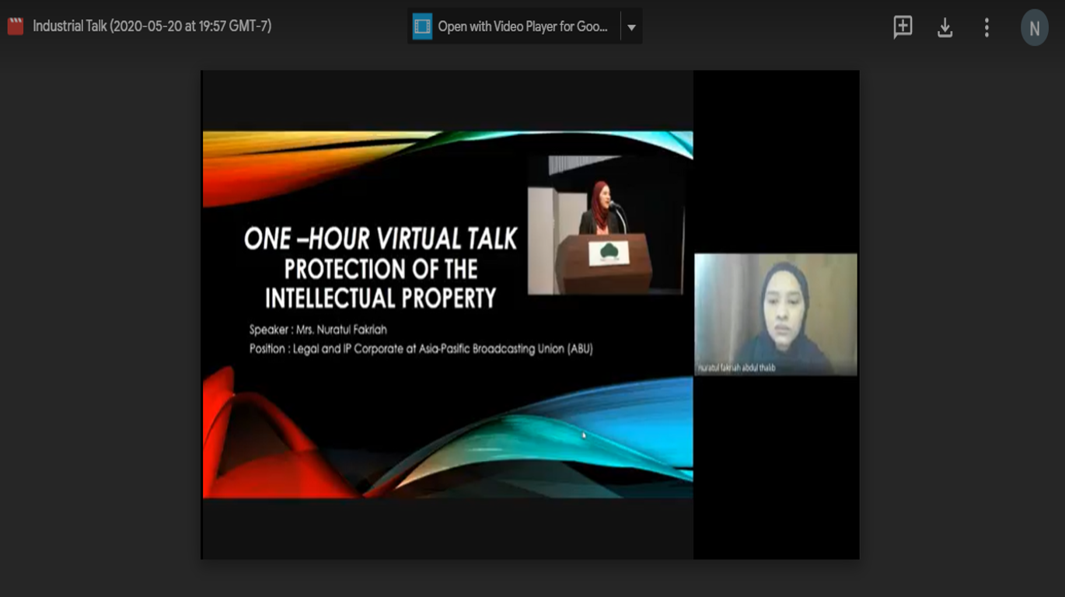Screen dimensions: 1065x597
Task: Click the PROTECTION OF THE text line
Action: pyautogui.click(x=380, y=269)
